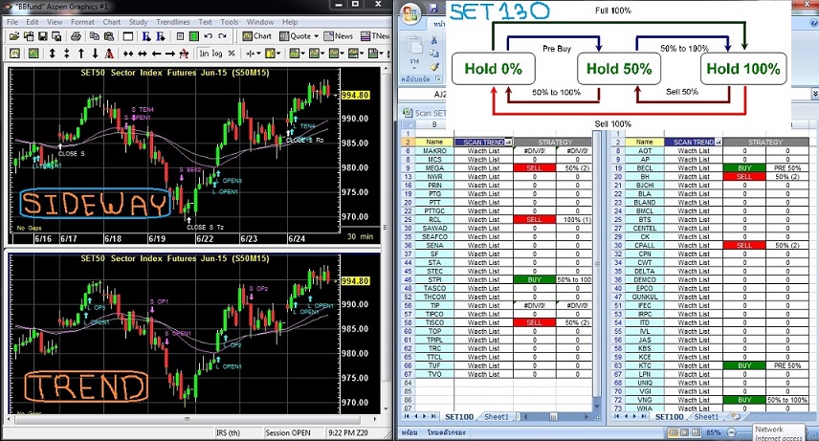The height and width of the screenshot is (441, 819).
Task: Click the 85% zoom level in Excel
Action: click(x=714, y=432)
